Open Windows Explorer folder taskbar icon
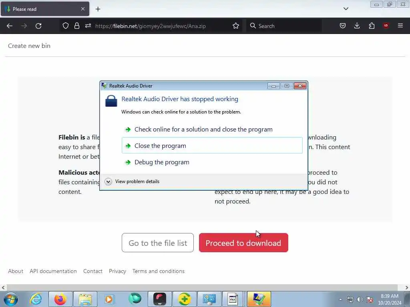 tap(85, 299)
